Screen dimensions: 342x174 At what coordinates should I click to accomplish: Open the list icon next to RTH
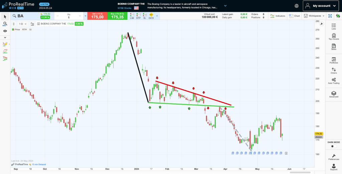pos(30,29)
